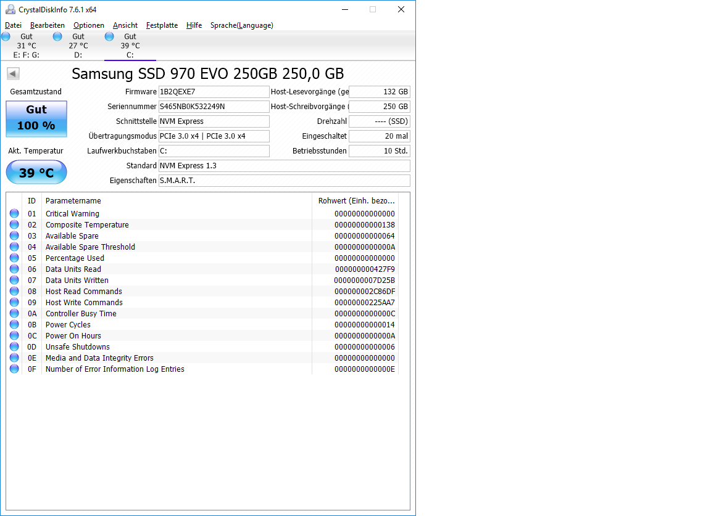Click the status orb beside Host Write Commands
Image resolution: width=711 pixels, height=516 pixels.
click(x=15, y=302)
